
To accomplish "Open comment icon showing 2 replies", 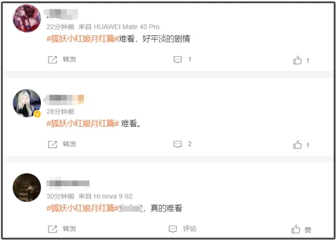I will tap(178, 144).
